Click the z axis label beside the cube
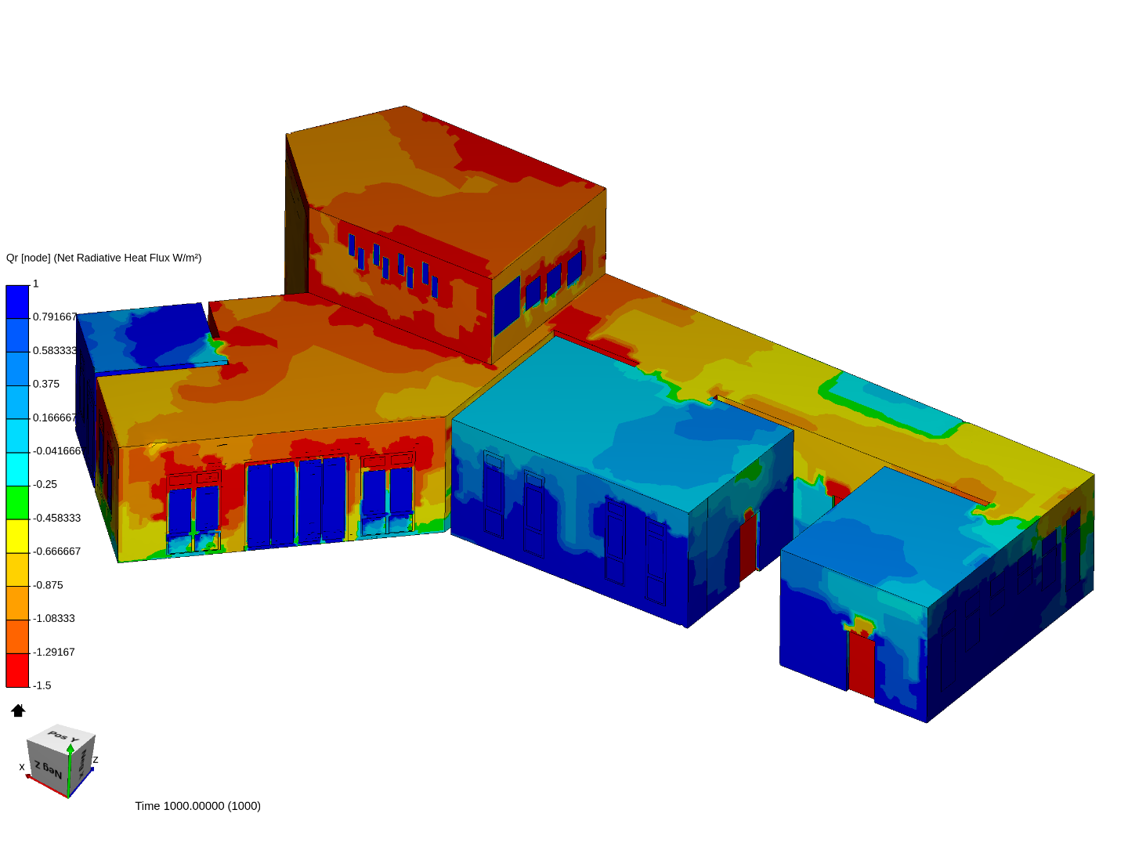 [96, 759]
